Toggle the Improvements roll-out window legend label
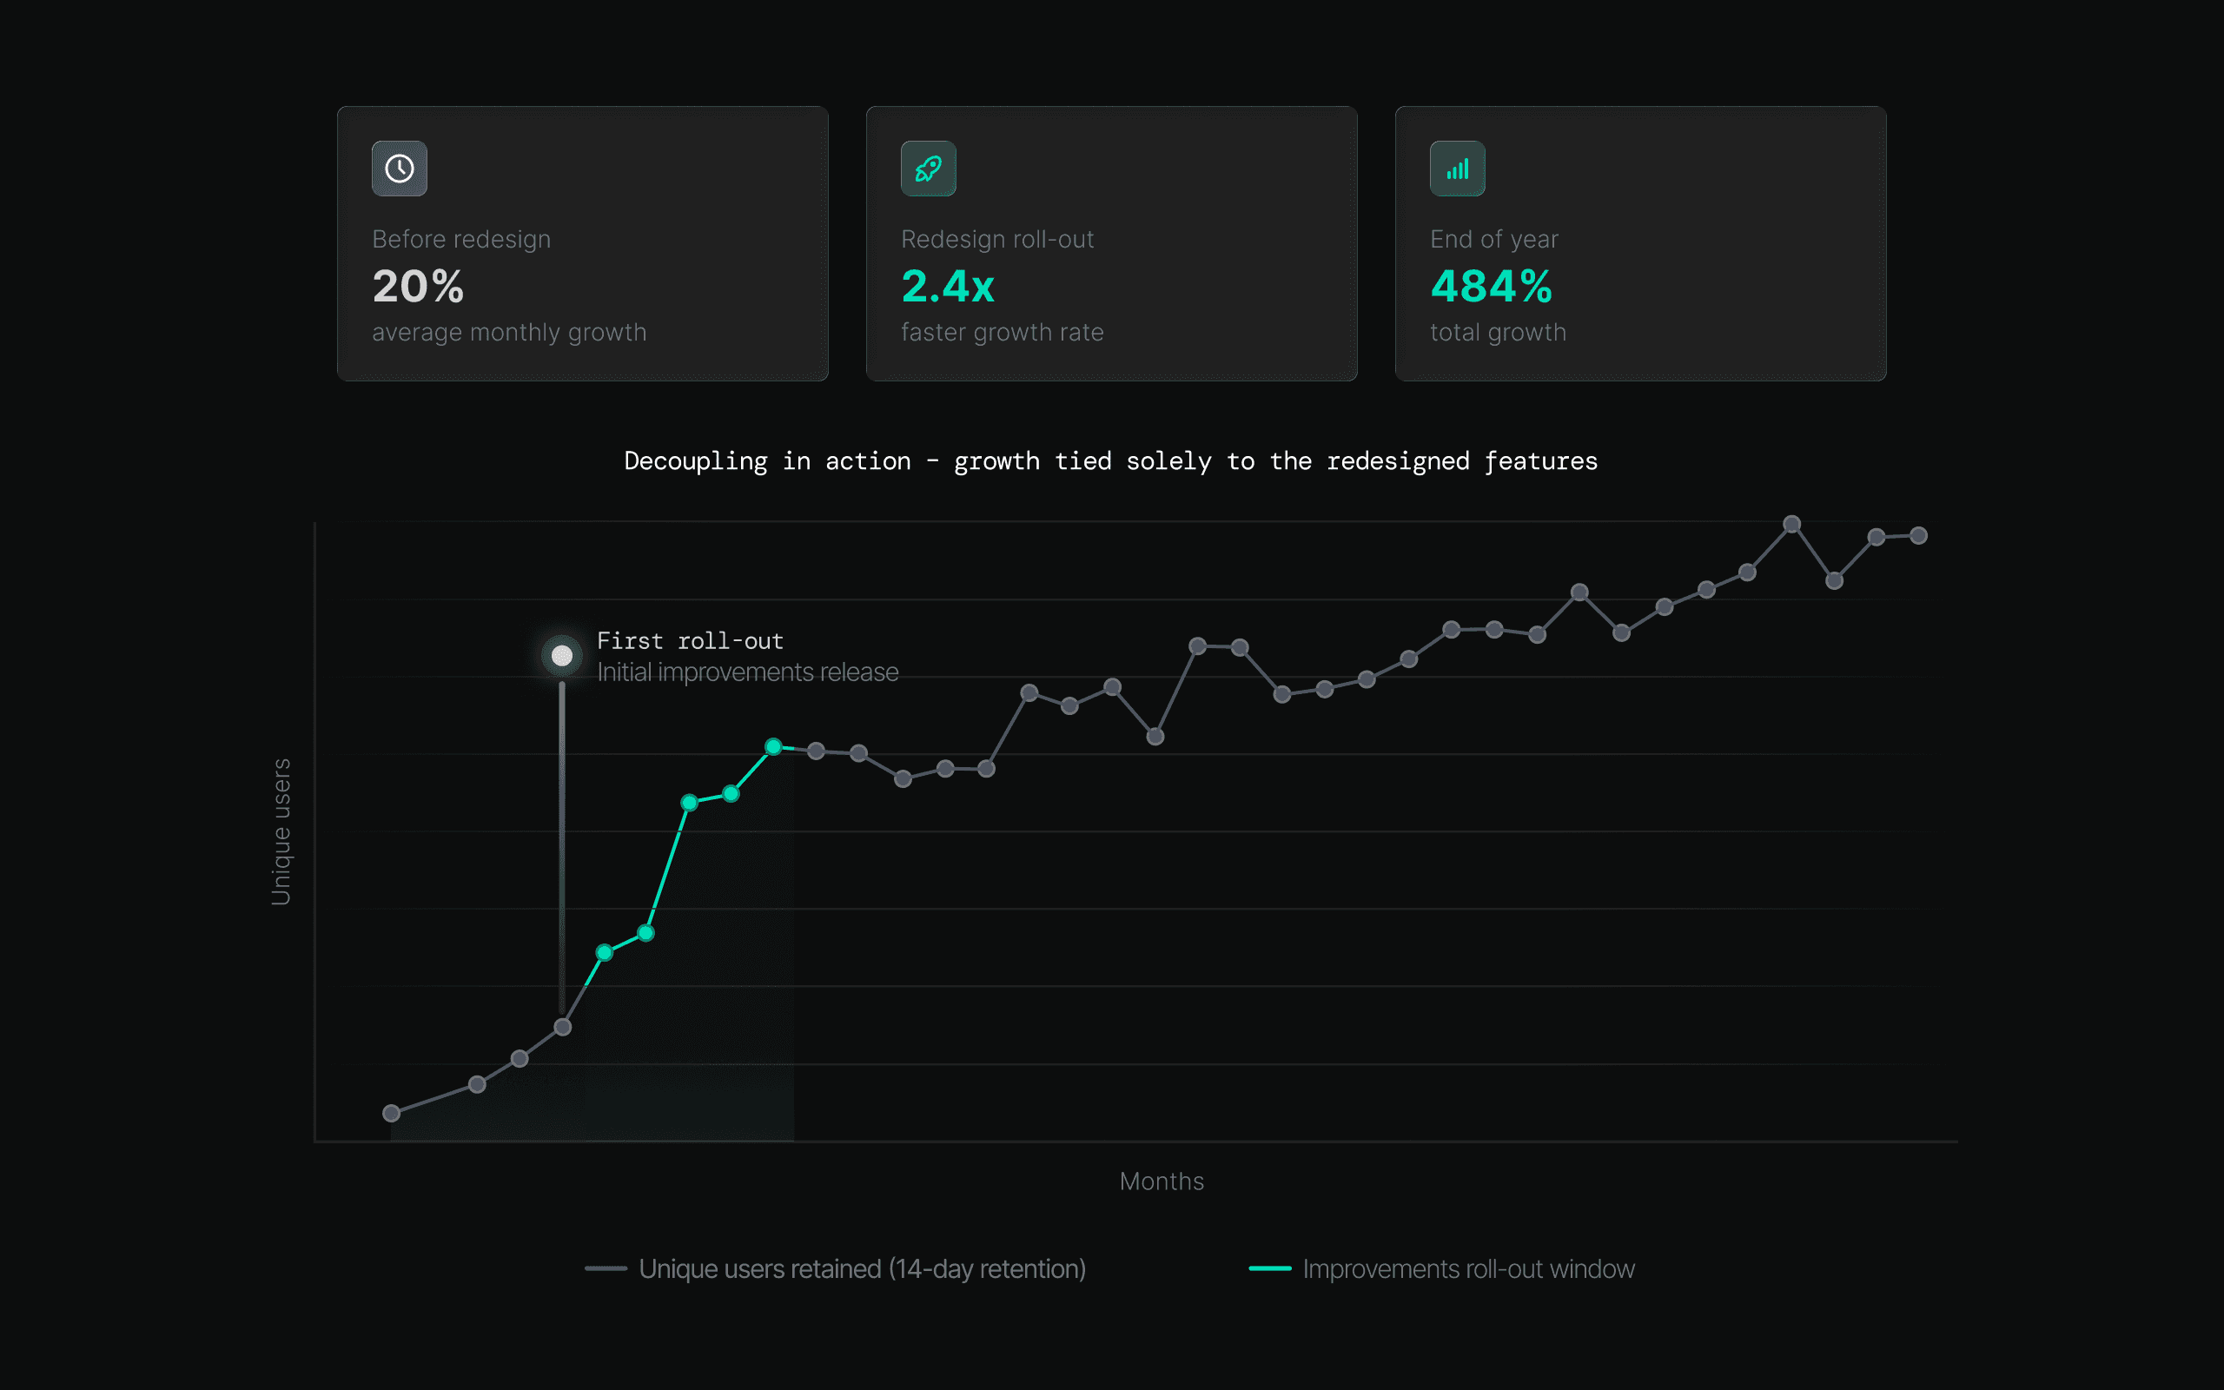Viewport: 2224px width, 1390px height. [x=1467, y=1268]
